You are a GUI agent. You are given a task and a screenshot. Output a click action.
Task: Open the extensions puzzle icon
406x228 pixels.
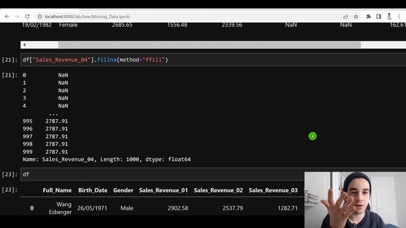(368, 16)
